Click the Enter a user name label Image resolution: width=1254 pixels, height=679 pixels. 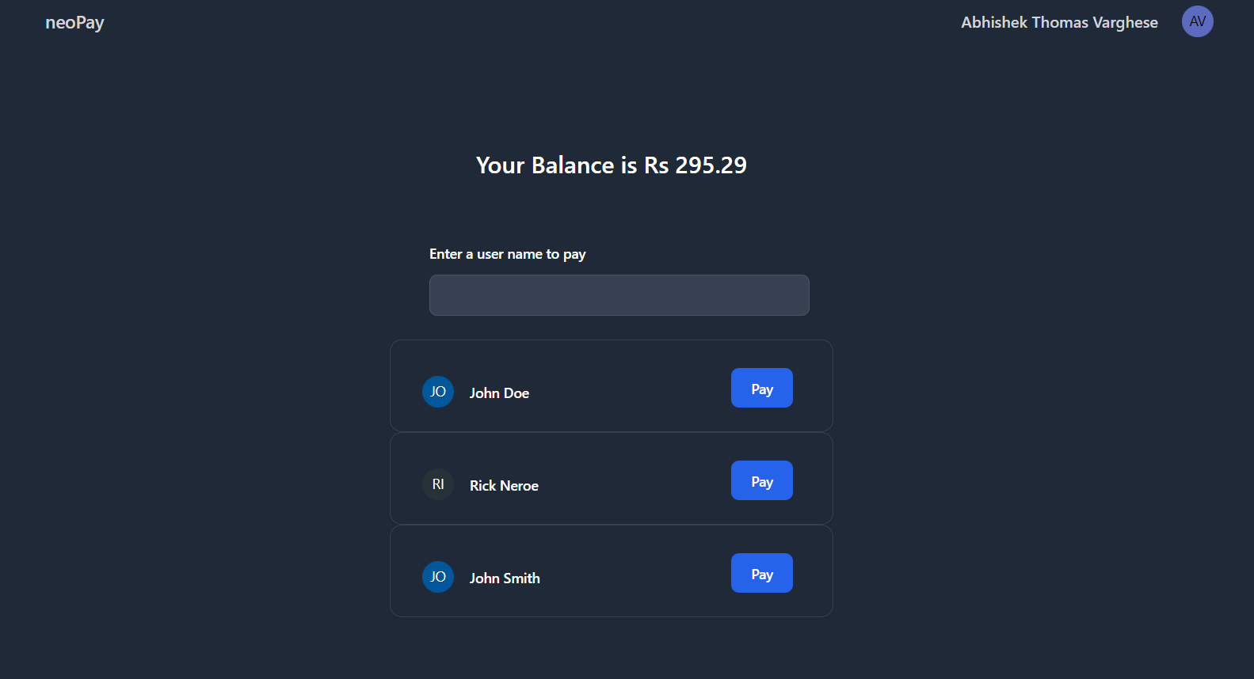[x=508, y=254]
